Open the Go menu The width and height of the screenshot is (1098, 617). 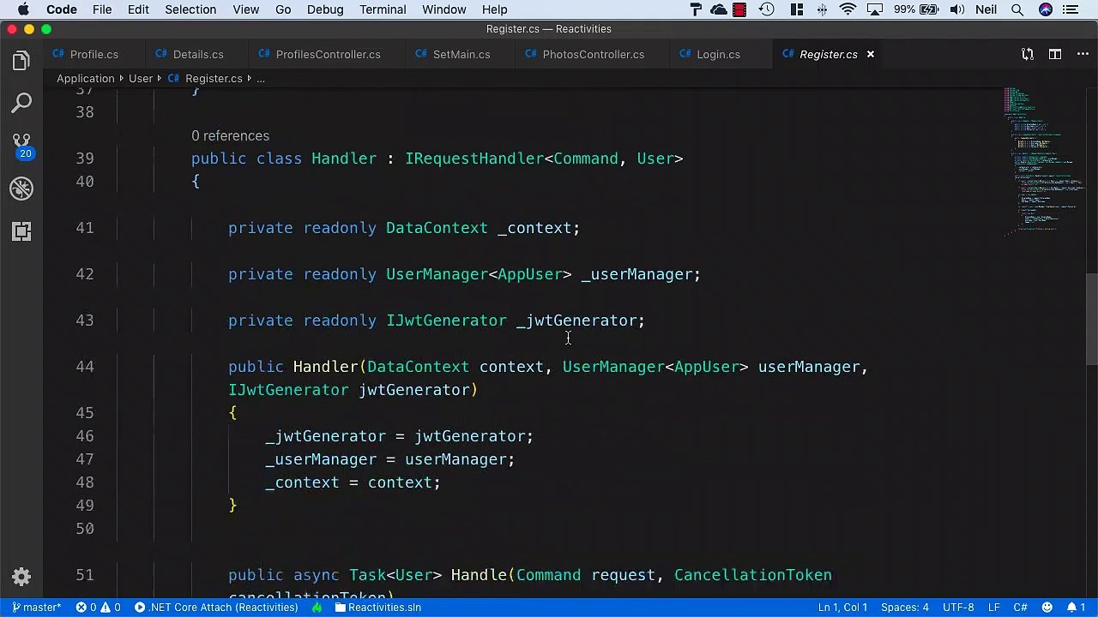click(x=283, y=9)
